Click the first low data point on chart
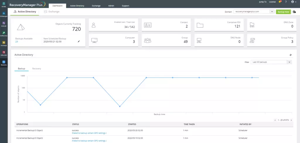Viewport: 300px width, 143px height. (x=40, y=105)
